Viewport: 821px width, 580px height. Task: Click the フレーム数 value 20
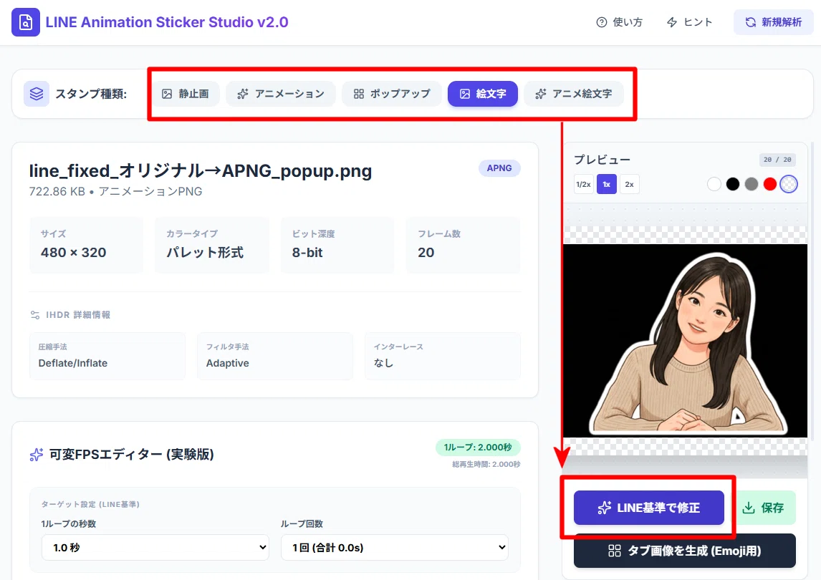click(426, 252)
